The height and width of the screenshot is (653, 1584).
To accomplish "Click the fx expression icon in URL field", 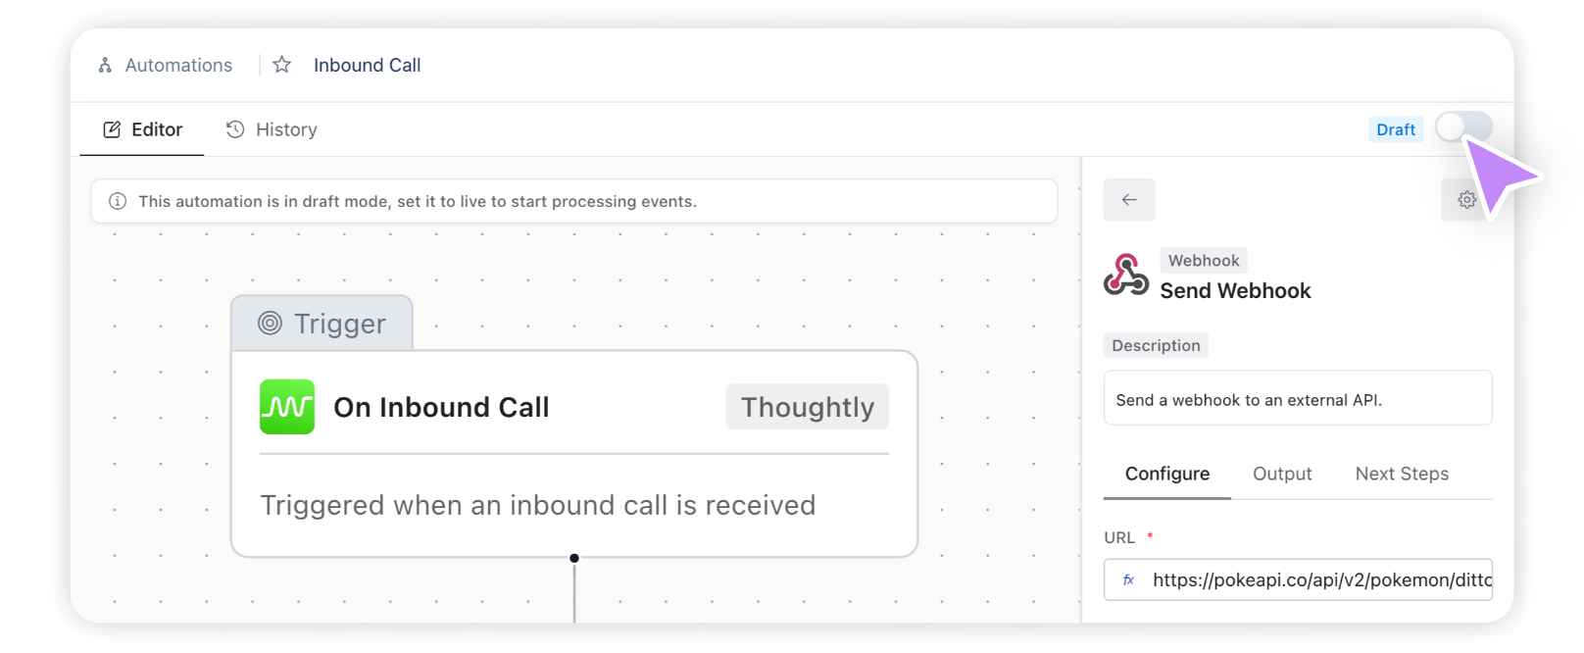I will [x=1128, y=579].
